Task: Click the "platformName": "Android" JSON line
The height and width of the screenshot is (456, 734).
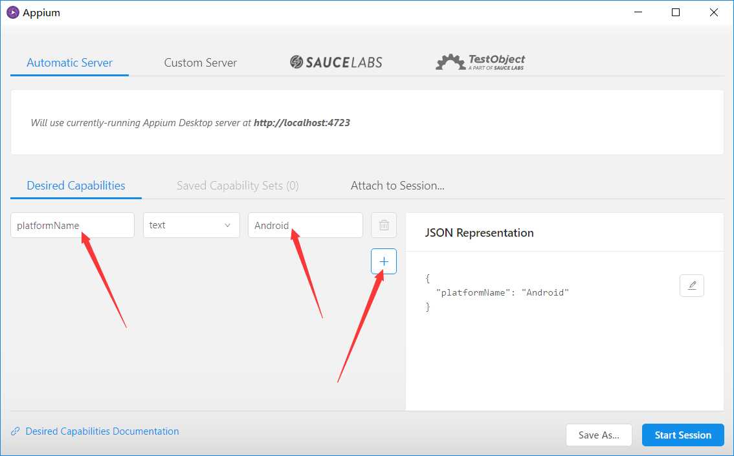Action: tap(502, 293)
